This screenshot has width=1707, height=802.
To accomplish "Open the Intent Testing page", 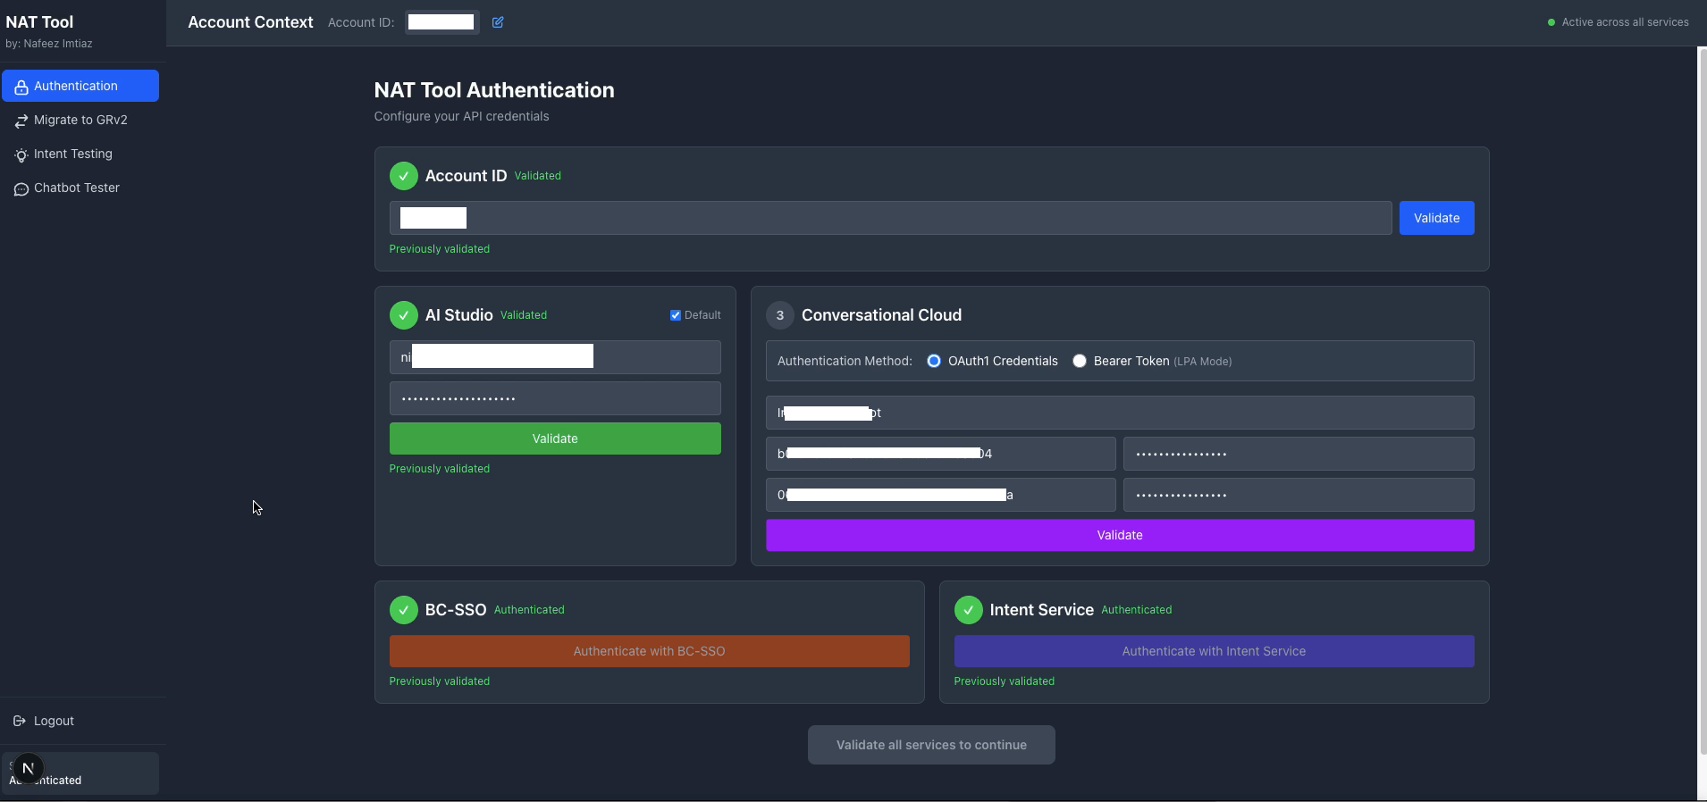I will 80,154.
